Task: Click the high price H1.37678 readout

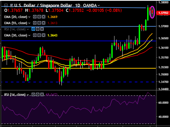Action: (x=34, y=10)
